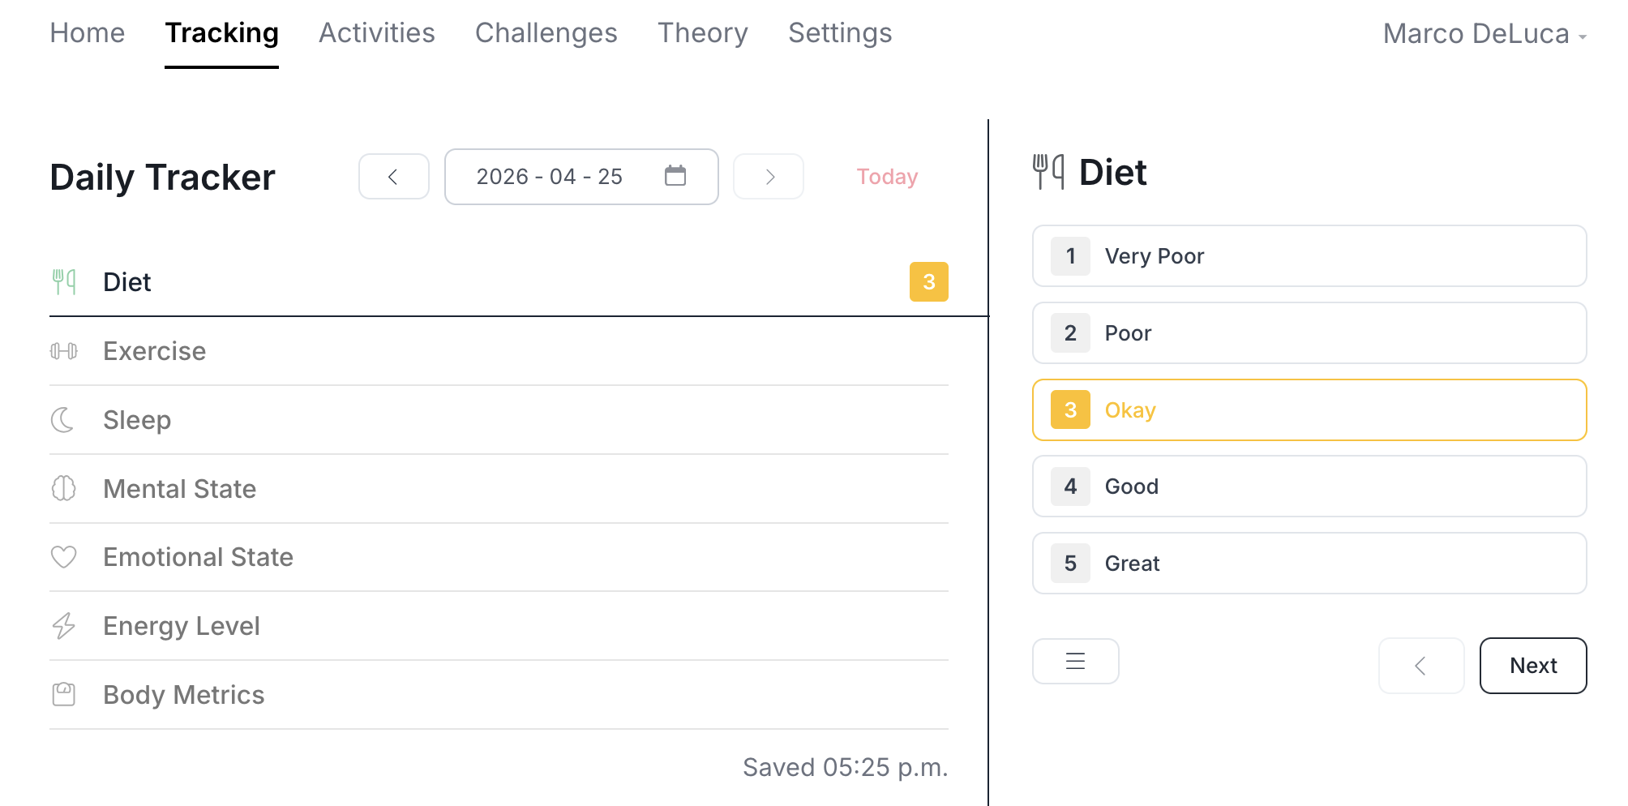Click the Emotional State heart icon

coord(66,557)
